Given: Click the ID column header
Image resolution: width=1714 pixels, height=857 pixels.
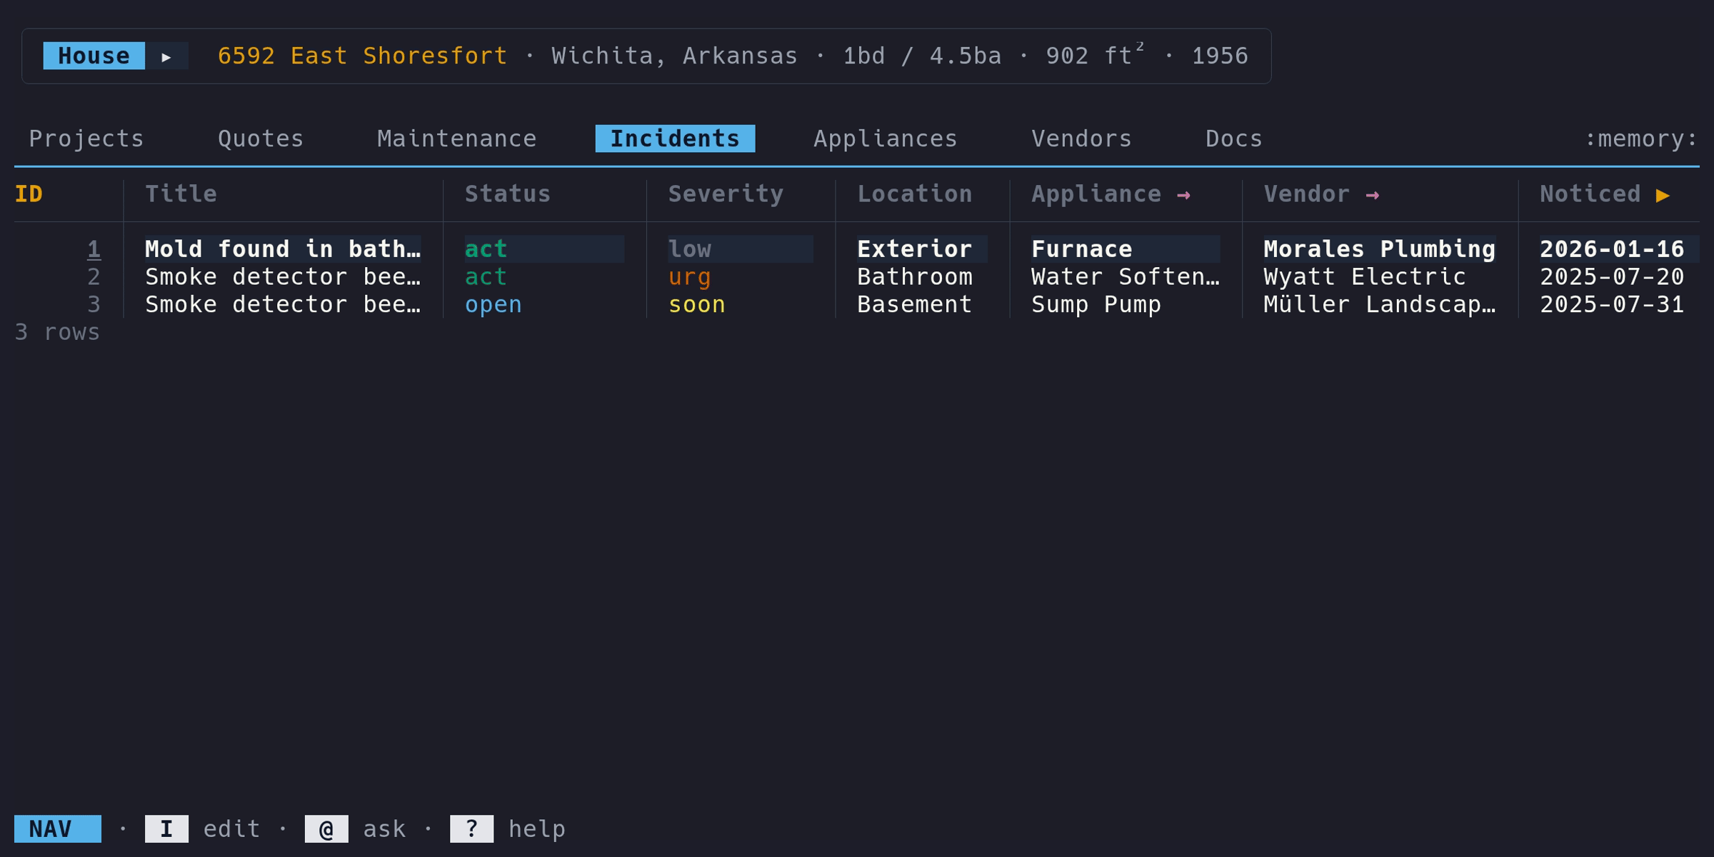Looking at the screenshot, I should pyautogui.click(x=29, y=194).
